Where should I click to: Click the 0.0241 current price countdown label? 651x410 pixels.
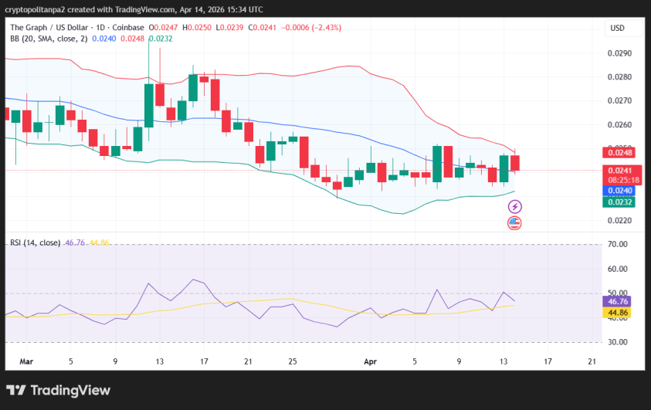[620, 175]
